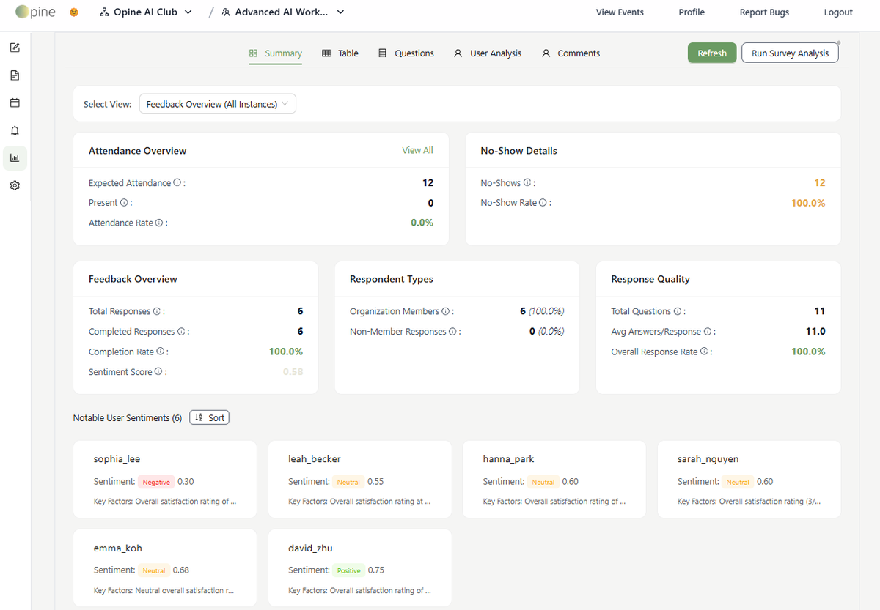Click the organization icon before Opine AI Club
This screenshot has width=880, height=610.
point(103,12)
